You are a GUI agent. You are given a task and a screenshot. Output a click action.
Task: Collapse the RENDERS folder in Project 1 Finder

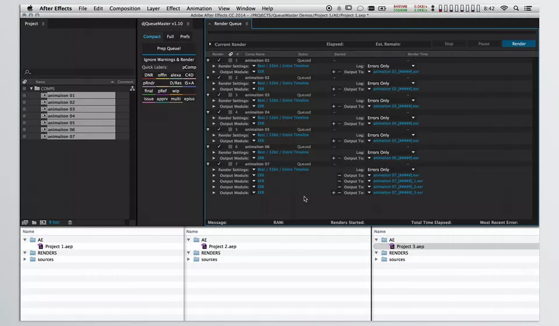click(25, 253)
